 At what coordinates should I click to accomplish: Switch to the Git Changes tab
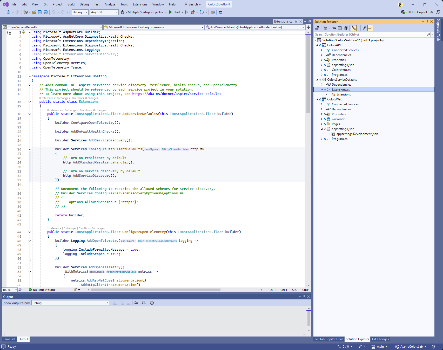(380, 339)
